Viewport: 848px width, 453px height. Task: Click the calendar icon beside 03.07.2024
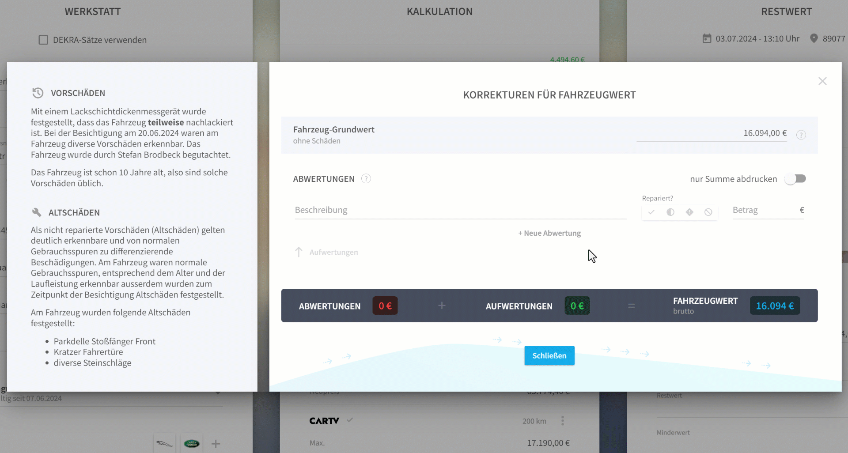click(x=707, y=38)
